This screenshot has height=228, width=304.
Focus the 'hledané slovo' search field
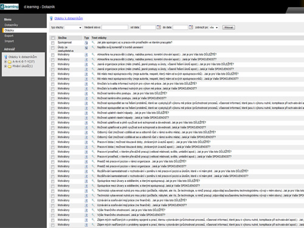[x=115, y=27]
